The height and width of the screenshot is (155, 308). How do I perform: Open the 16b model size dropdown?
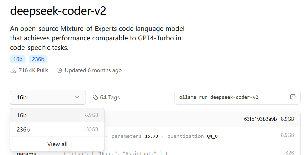48,97
